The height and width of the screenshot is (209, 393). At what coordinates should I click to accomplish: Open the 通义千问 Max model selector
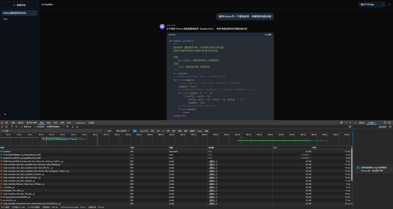tap(372, 4)
